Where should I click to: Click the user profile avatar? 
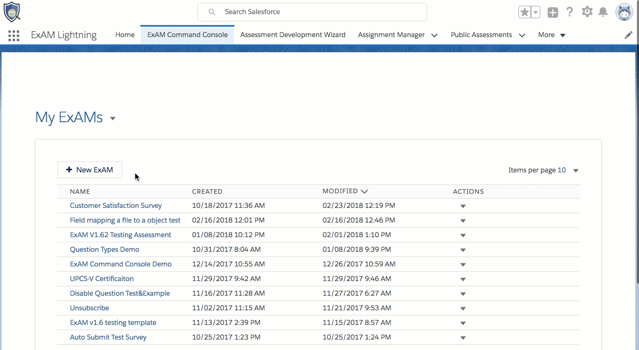click(624, 12)
